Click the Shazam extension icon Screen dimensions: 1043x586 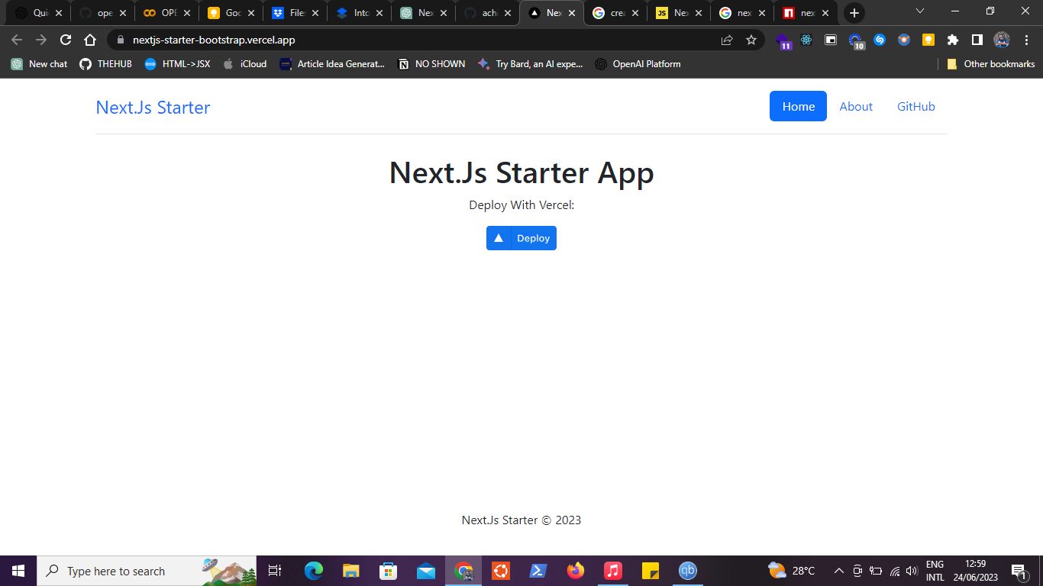(880, 40)
